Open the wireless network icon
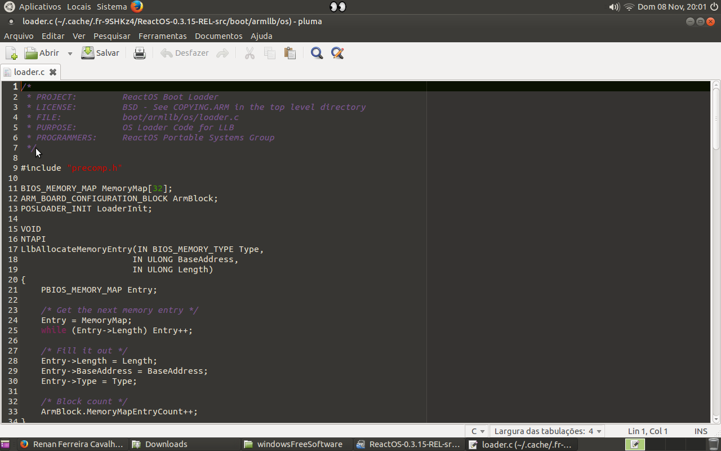This screenshot has width=721, height=451. pos(629,7)
